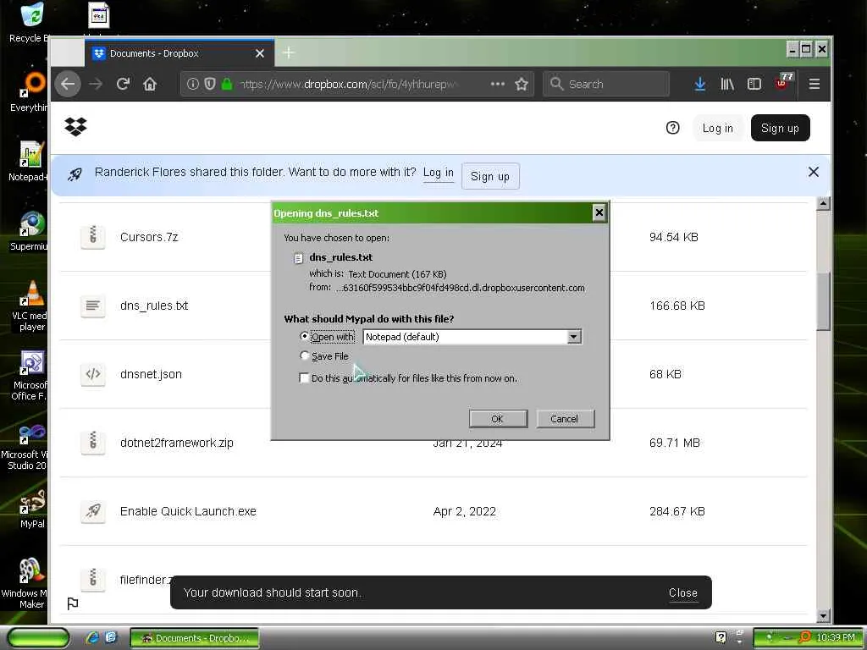
Task: Click the Cursors.7z archive icon
Action: (93, 237)
